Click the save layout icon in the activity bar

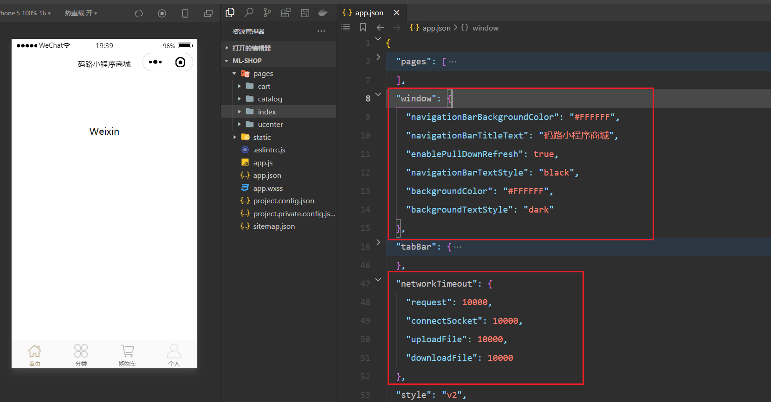click(x=305, y=13)
